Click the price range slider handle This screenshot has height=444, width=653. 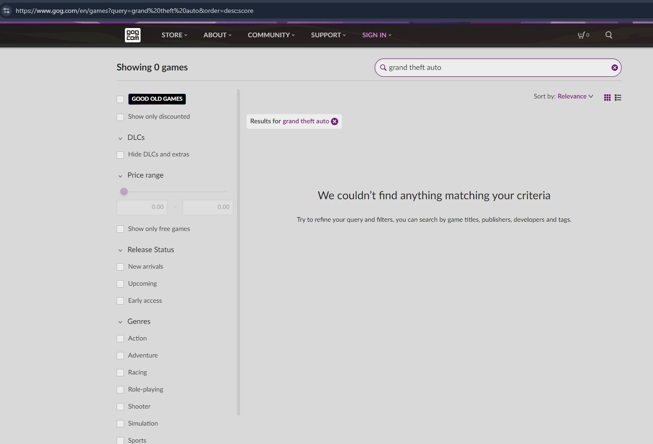pyautogui.click(x=124, y=191)
